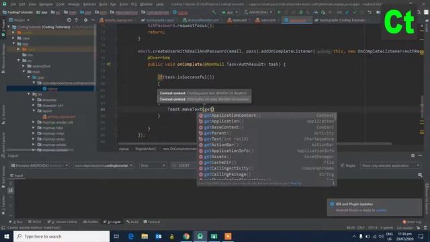The image size is (430, 242).
Task: Open the Logcat log level dropdown
Action: (153, 165)
